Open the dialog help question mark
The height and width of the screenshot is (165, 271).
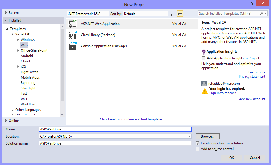tap(252, 3)
